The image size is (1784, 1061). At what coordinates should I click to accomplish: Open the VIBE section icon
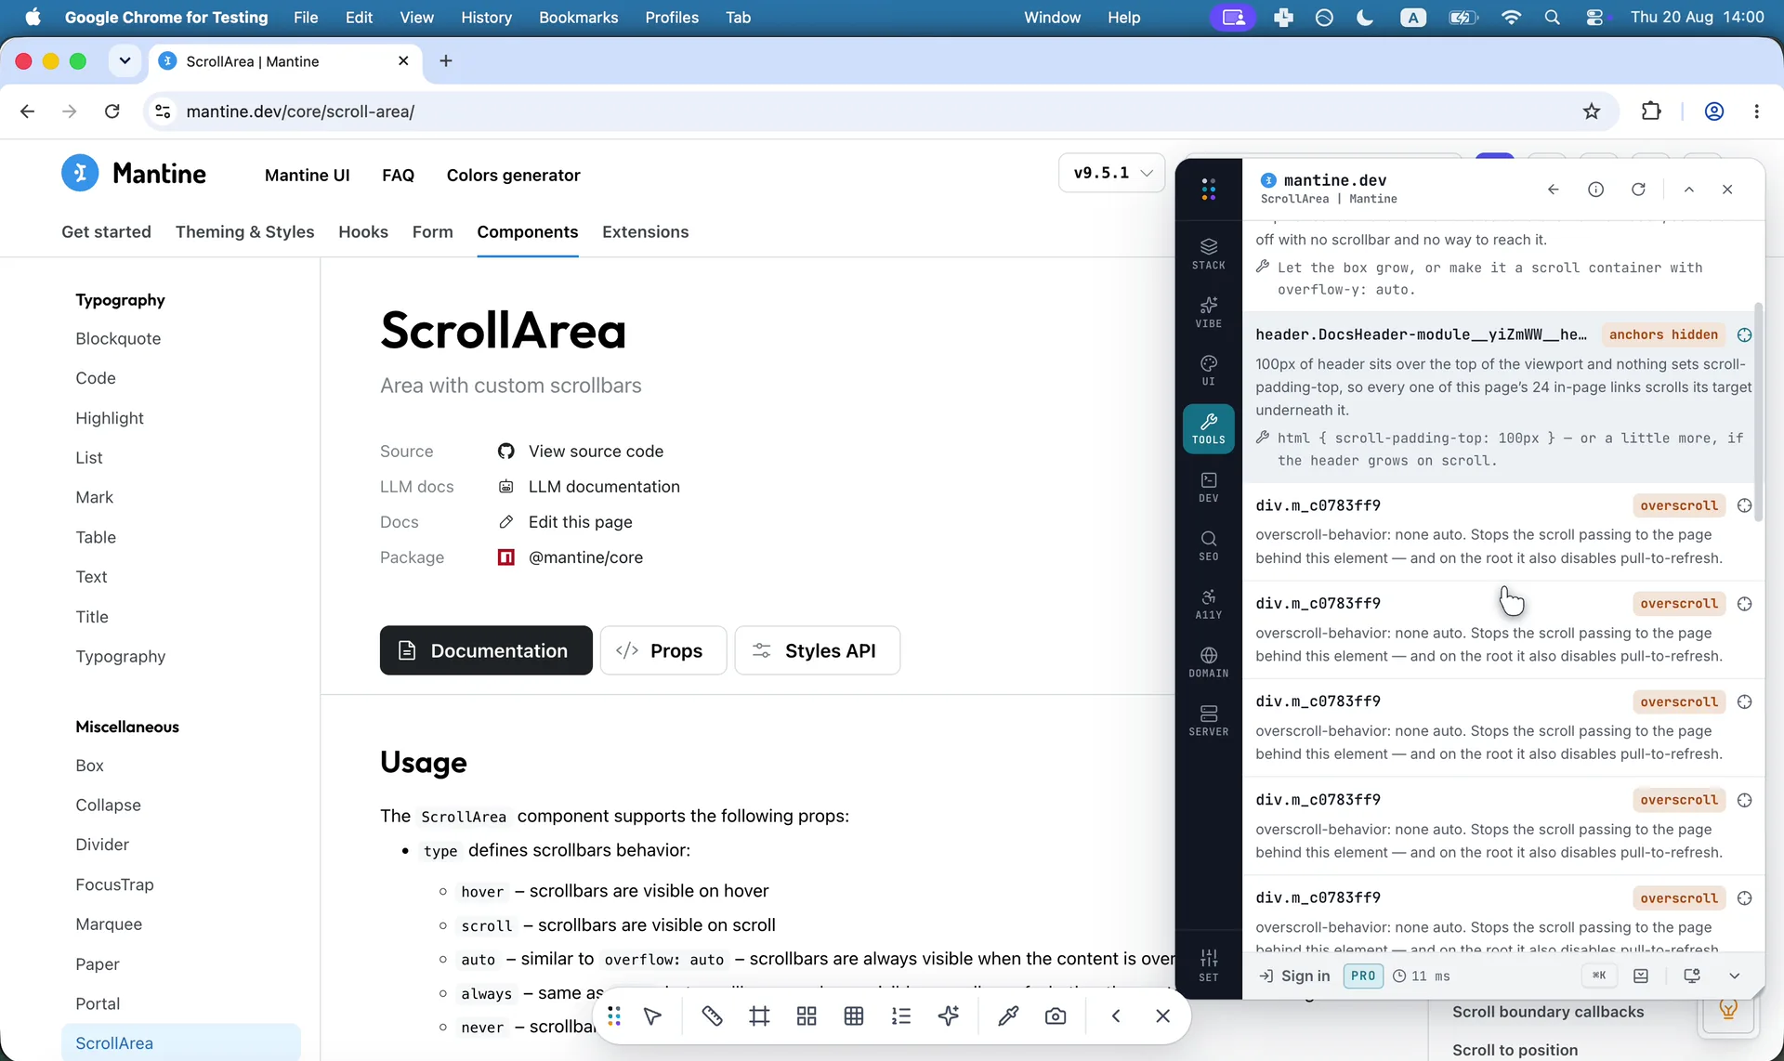pyautogui.click(x=1208, y=312)
